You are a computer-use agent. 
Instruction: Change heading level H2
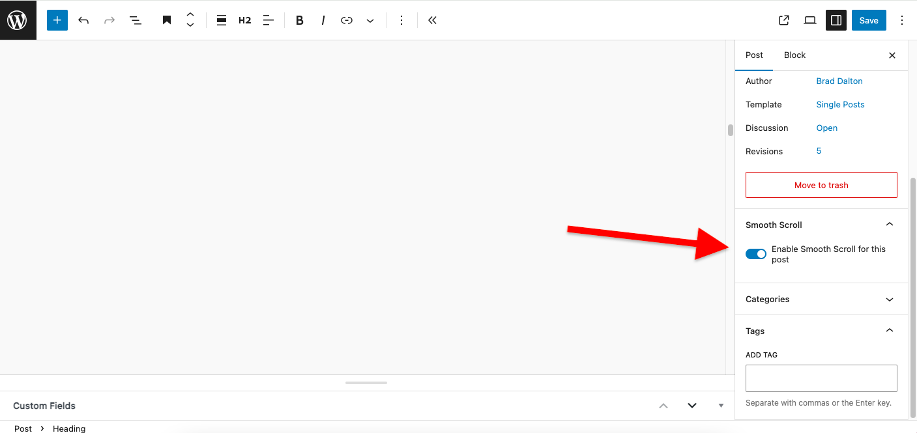coord(244,20)
